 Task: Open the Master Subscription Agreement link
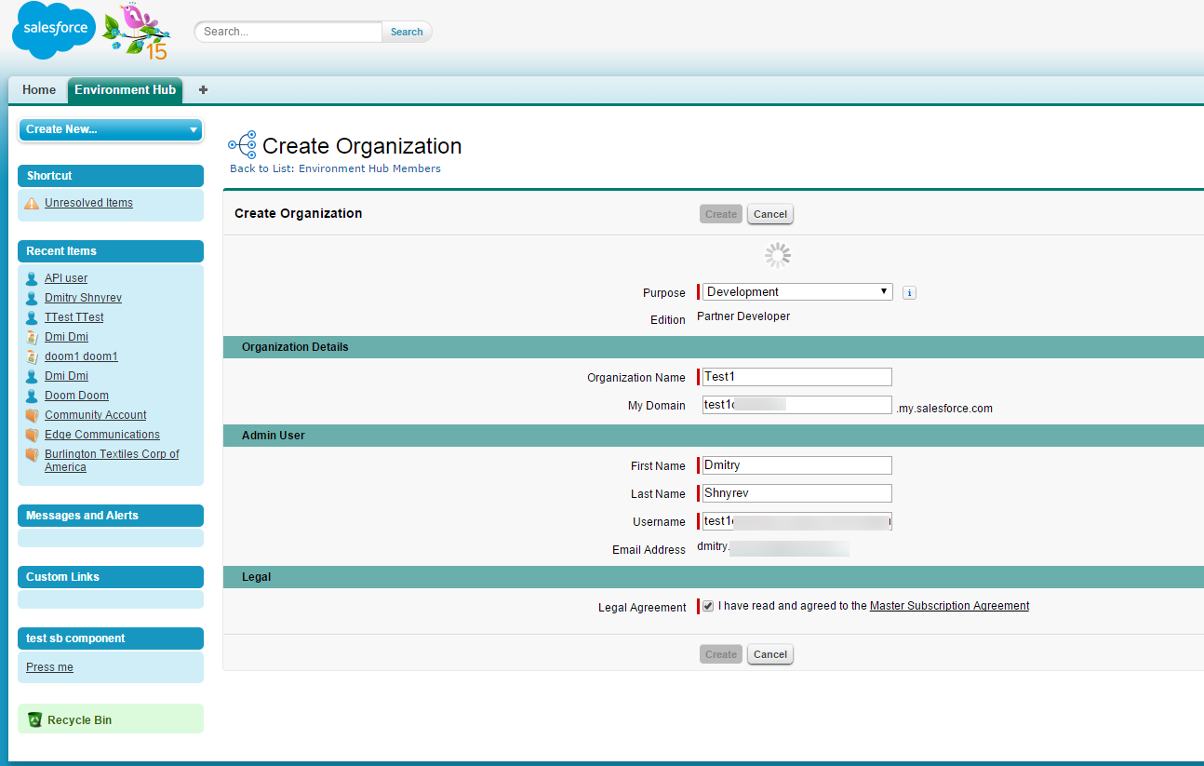[949, 606]
